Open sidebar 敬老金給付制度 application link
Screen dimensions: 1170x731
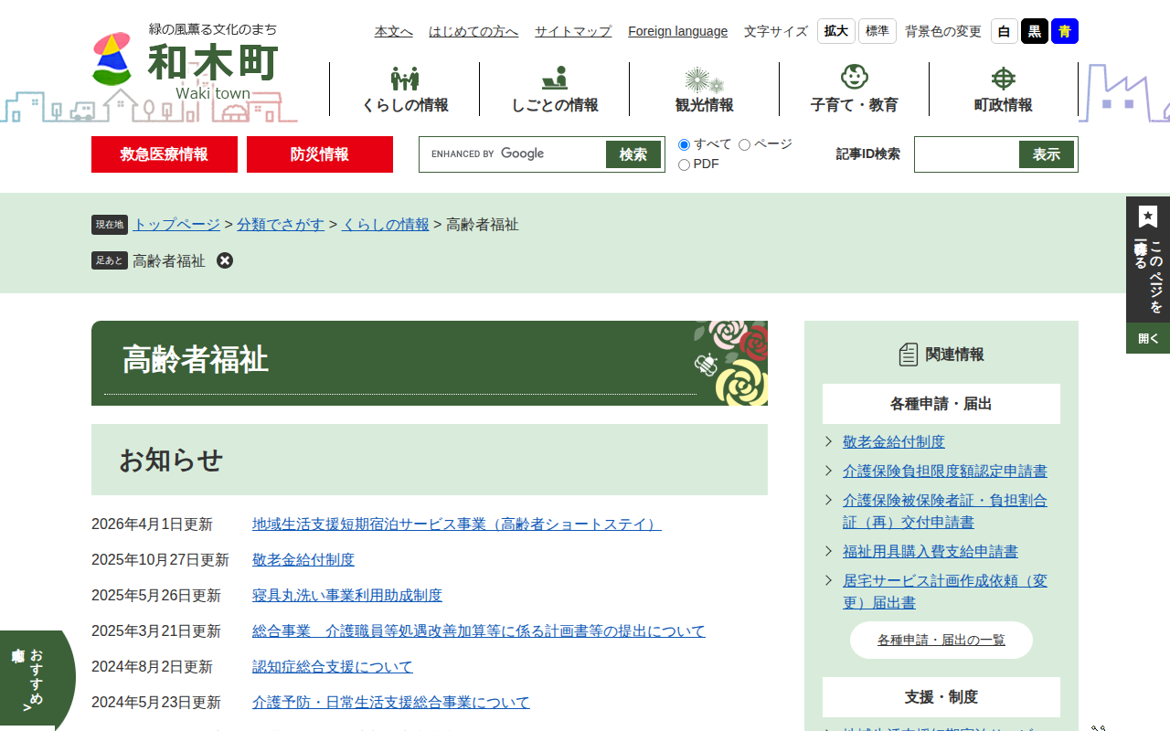894,441
